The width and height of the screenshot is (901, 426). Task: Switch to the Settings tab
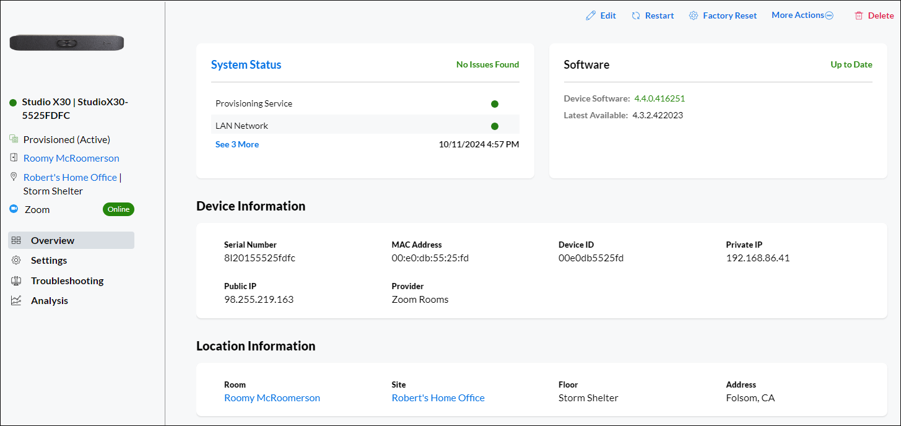[x=49, y=260]
